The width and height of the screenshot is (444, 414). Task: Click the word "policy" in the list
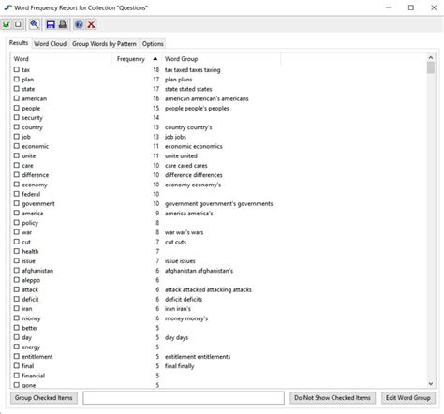coord(30,223)
